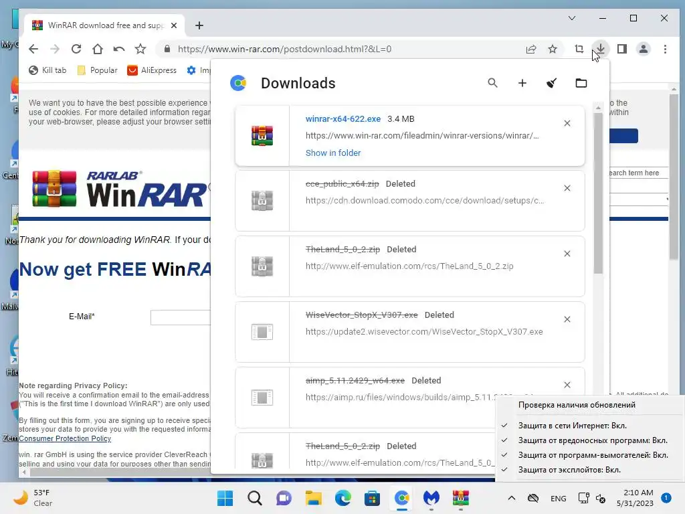Open a new browser tab
This screenshot has height=514, width=685.
tap(199, 25)
